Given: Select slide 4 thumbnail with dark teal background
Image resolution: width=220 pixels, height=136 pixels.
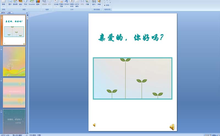Looking at the screenshot, I should pos(14,121).
